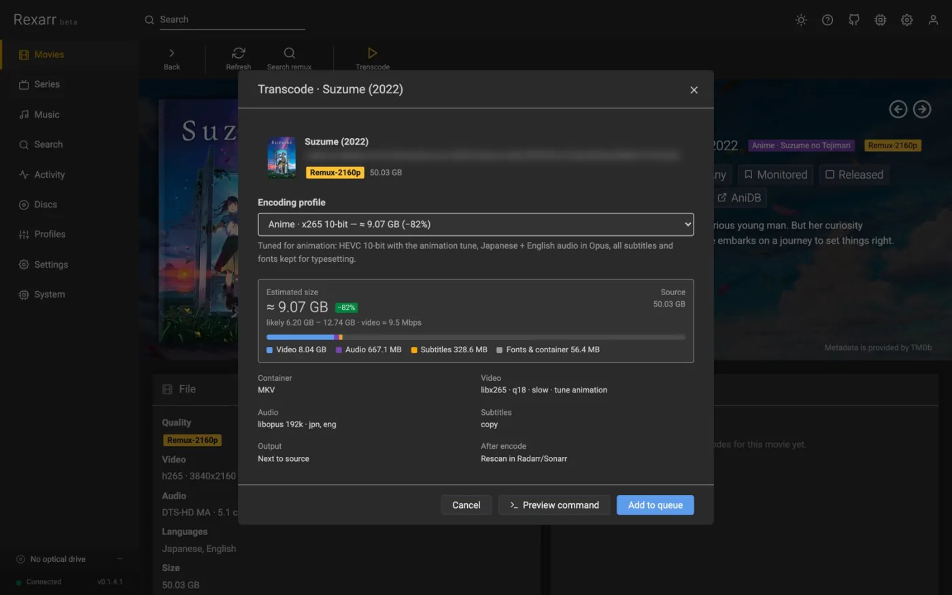
Task: Open Movies in the sidebar
Action: point(69,54)
